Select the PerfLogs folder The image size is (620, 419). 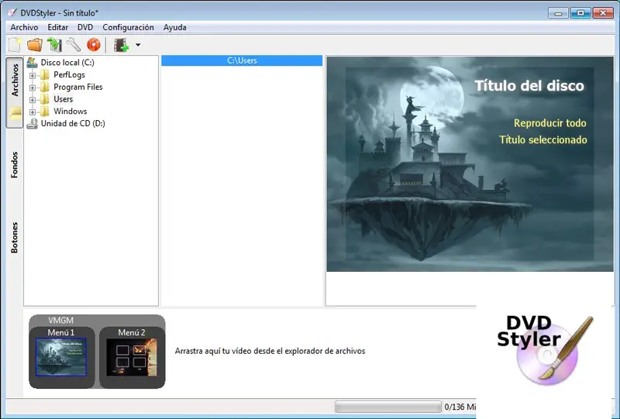[x=69, y=74]
